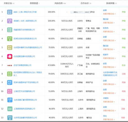Click the green 东润发 logo in row 4

point(10,39)
